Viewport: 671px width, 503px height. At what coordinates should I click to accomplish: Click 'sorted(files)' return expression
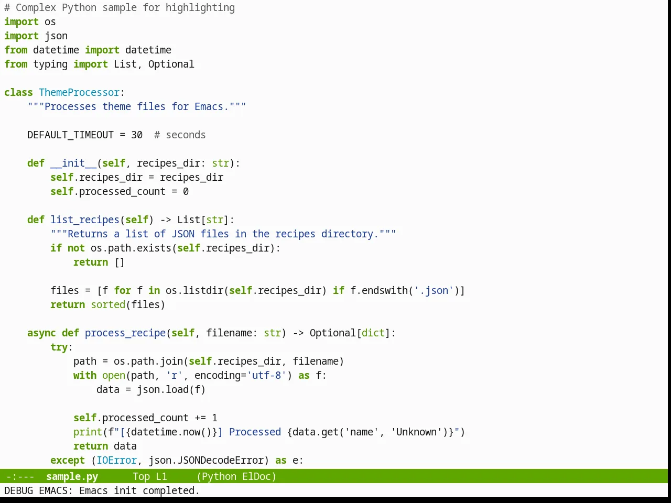coord(128,305)
